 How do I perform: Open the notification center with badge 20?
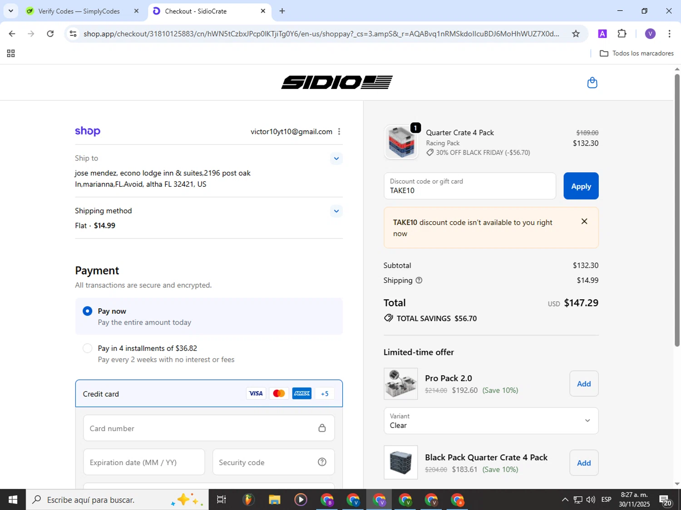pos(666,500)
